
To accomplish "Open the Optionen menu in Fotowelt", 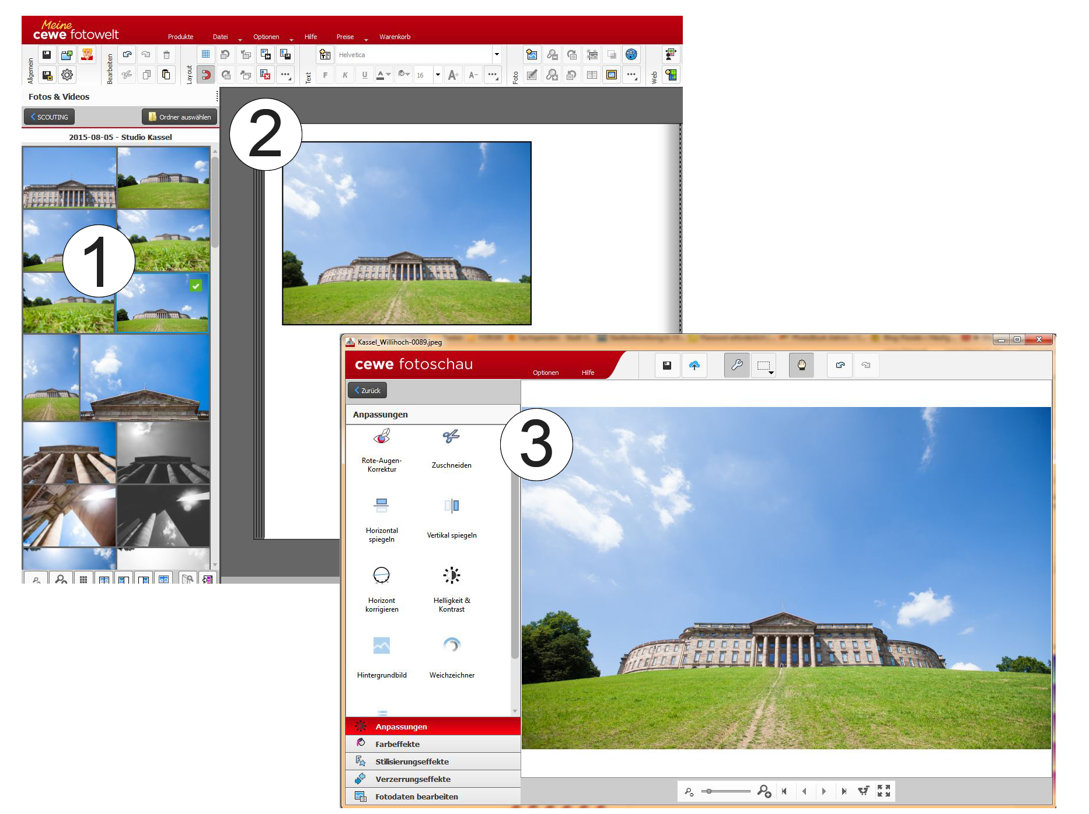I will (266, 37).
